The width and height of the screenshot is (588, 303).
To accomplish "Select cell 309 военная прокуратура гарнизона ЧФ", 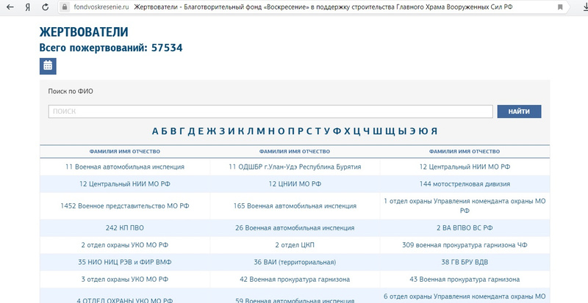I will pos(465,245).
